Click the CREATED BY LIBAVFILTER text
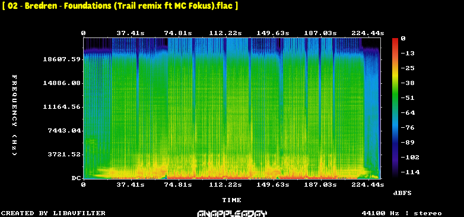The width and height of the screenshot is (464, 217). pos(53,213)
